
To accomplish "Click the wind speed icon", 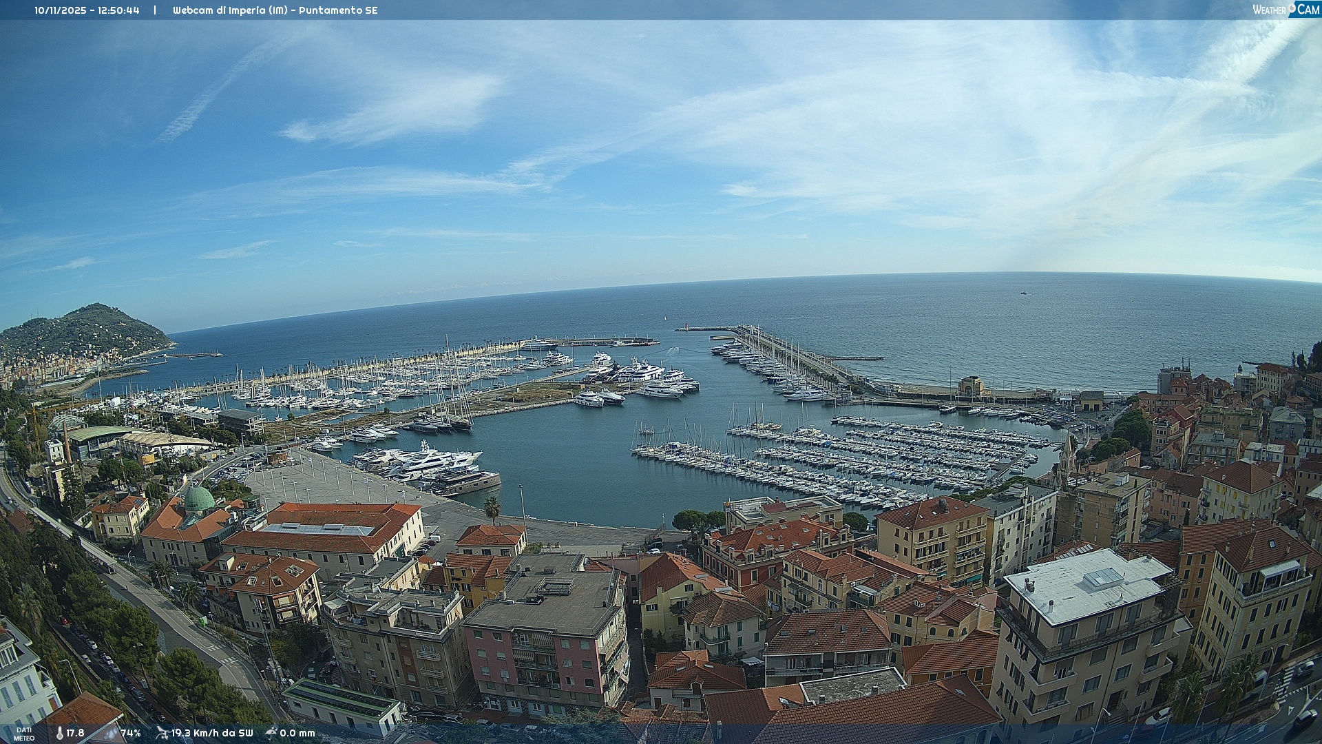I will (162, 733).
